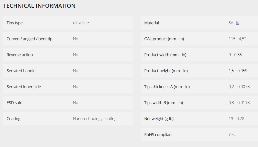Screen dimensions: 258x147
Task: Click the Curved / angled / bent tip label
Action: (x=30, y=39)
